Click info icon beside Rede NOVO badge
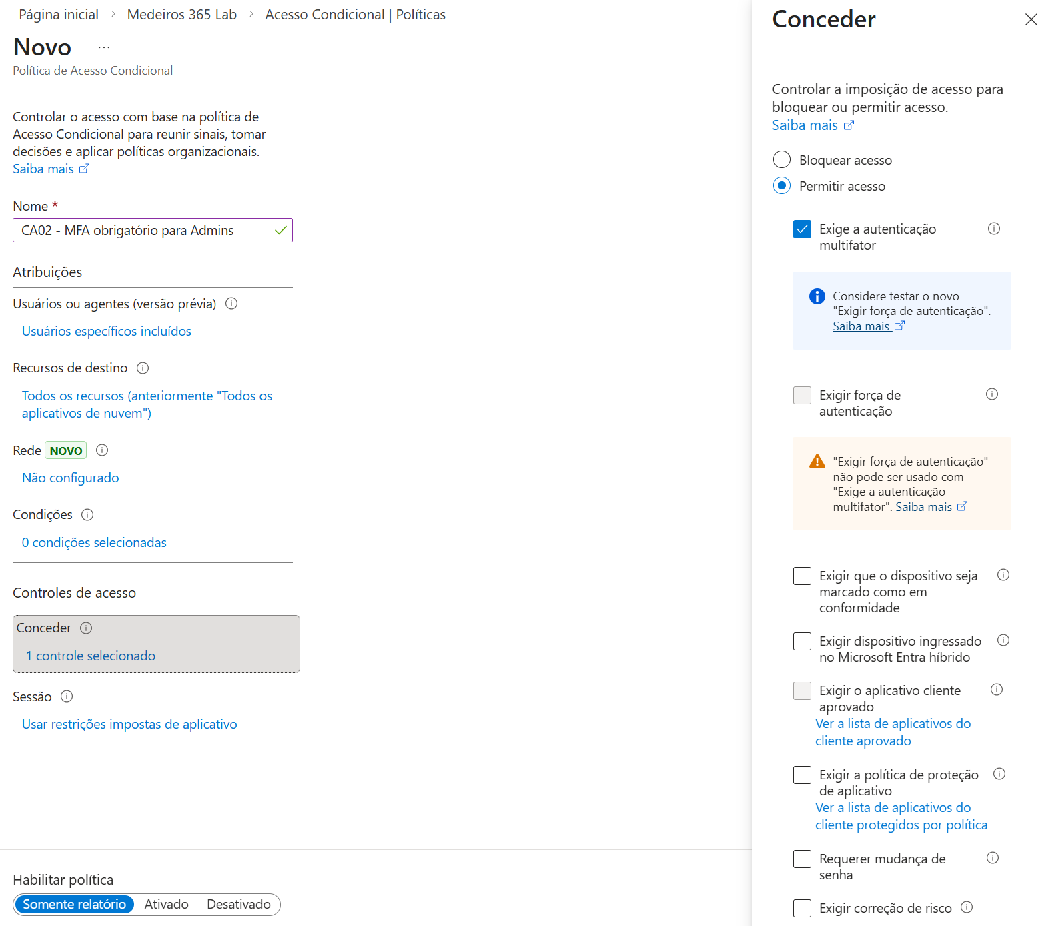Screen dimensions: 1042x926 [102, 450]
